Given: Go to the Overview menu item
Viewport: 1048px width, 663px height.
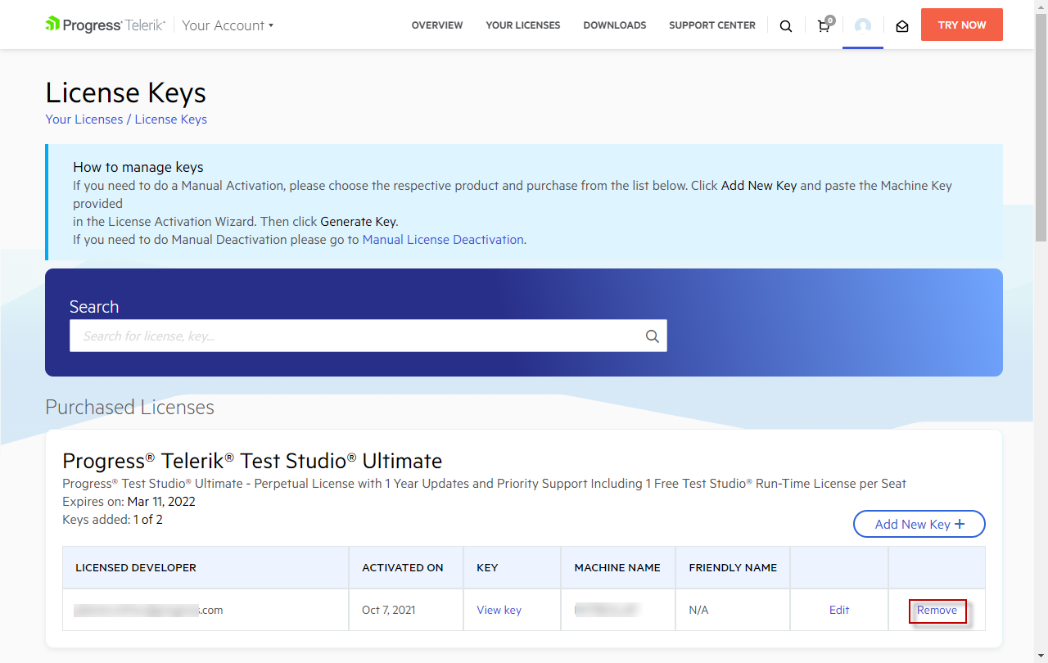Looking at the screenshot, I should (437, 25).
